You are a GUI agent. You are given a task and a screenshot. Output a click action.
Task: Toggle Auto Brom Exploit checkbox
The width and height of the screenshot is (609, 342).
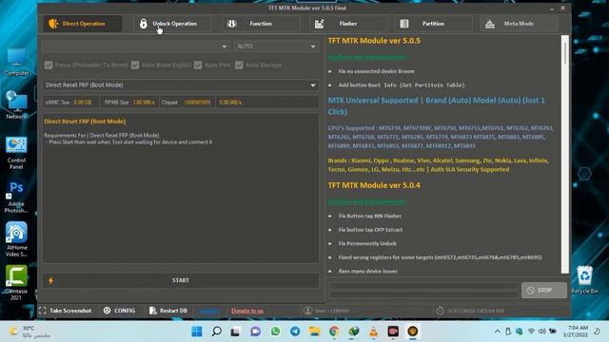tap(135, 66)
